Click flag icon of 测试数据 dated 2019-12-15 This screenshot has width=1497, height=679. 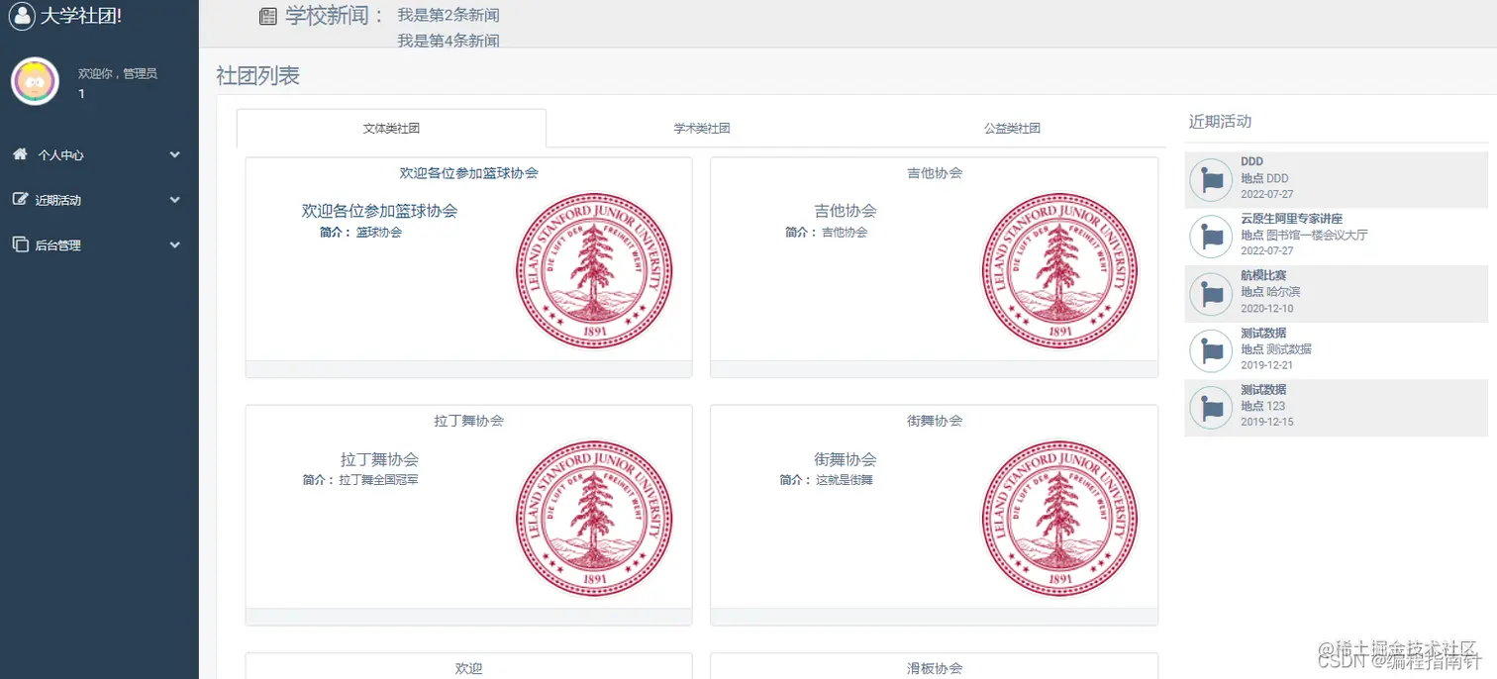click(x=1211, y=408)
